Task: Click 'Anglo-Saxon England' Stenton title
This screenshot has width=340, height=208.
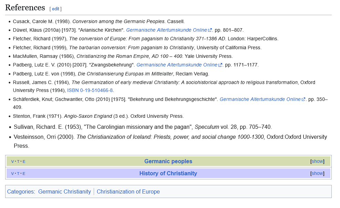Action: tap(88, 116)
